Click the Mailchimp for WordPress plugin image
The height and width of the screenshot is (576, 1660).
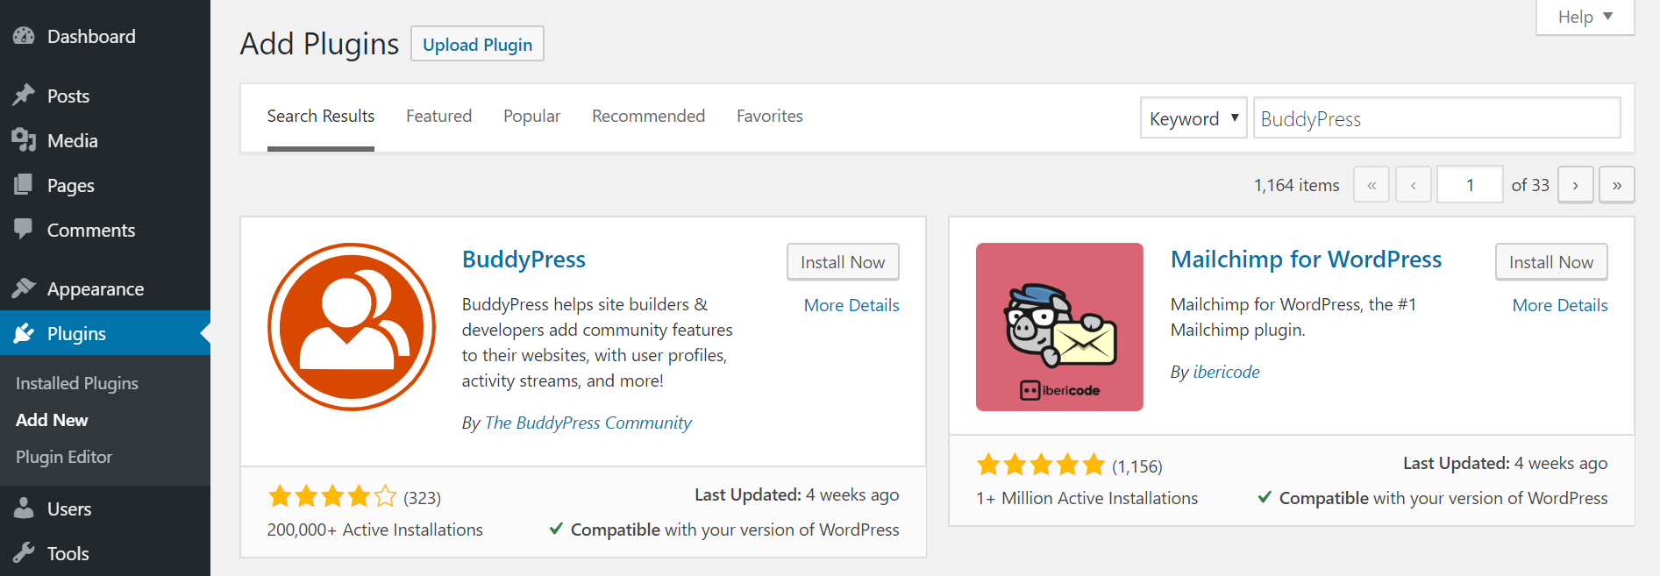1059,327
